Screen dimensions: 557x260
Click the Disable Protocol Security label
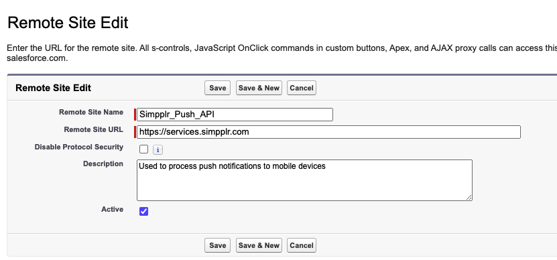pyautogui.click(x=79, y=147)
